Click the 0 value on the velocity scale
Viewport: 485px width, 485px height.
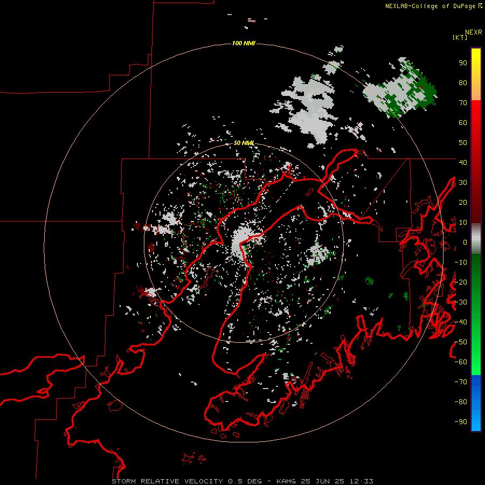(x=465, y=242)
